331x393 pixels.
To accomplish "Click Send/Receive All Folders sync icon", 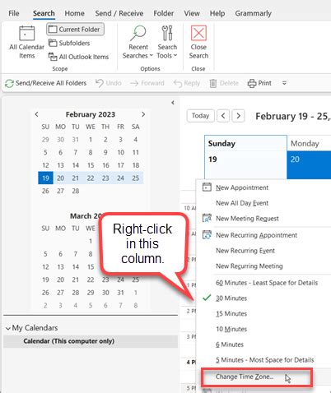I will coord(9,83).
